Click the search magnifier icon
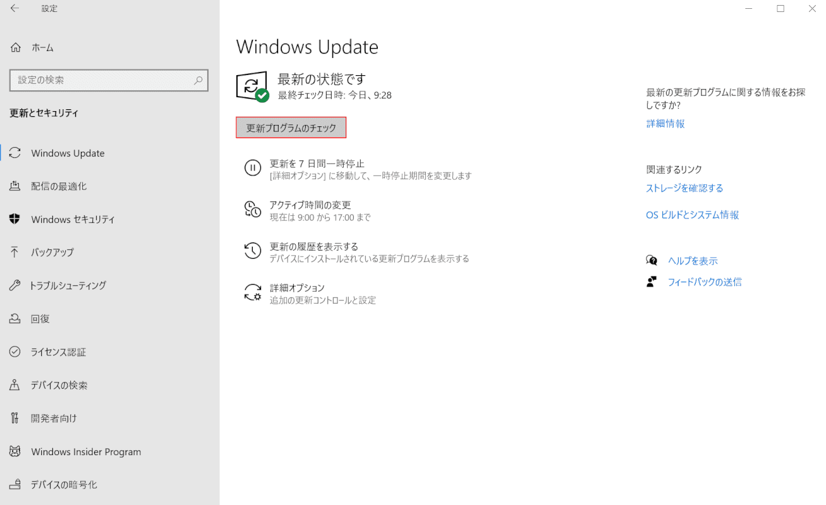Image resolution: width=826 pixels, height=505 pixels. pyautogui.click(x=198, y=80)
